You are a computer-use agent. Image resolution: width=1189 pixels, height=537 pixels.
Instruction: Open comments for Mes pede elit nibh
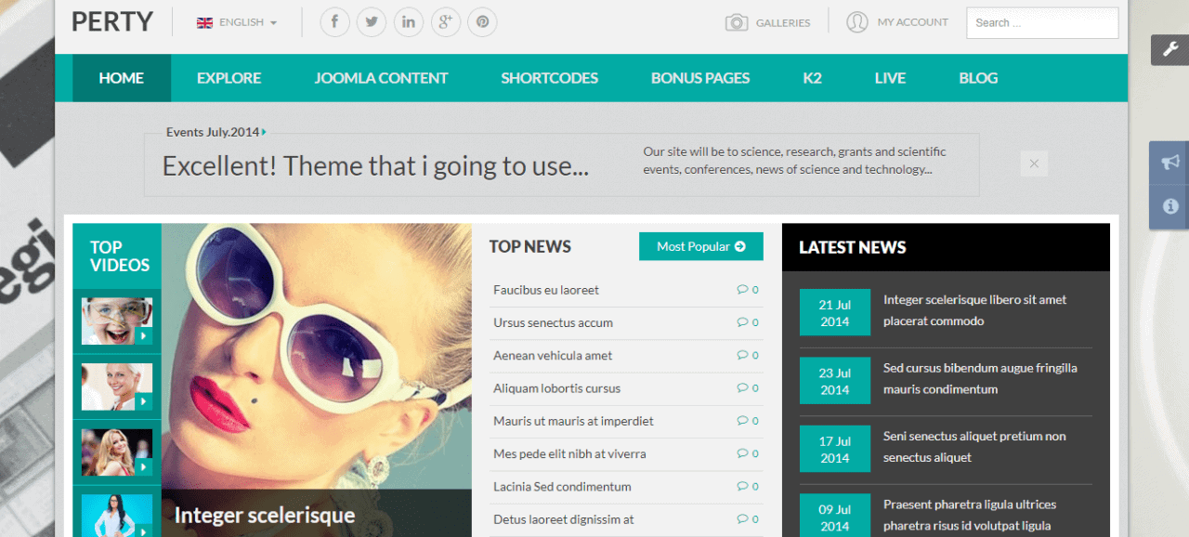[749, 453]
